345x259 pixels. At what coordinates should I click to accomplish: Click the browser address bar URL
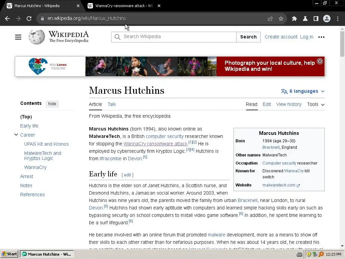[87, 19]
